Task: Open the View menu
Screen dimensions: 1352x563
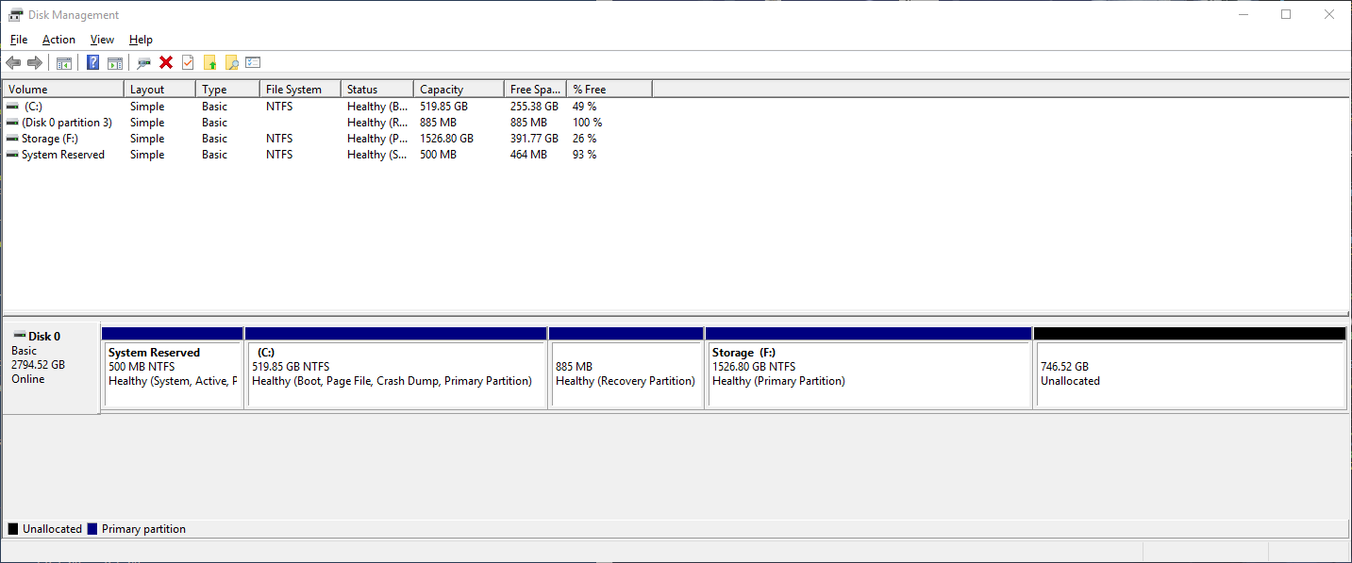Action: [102, 40]
